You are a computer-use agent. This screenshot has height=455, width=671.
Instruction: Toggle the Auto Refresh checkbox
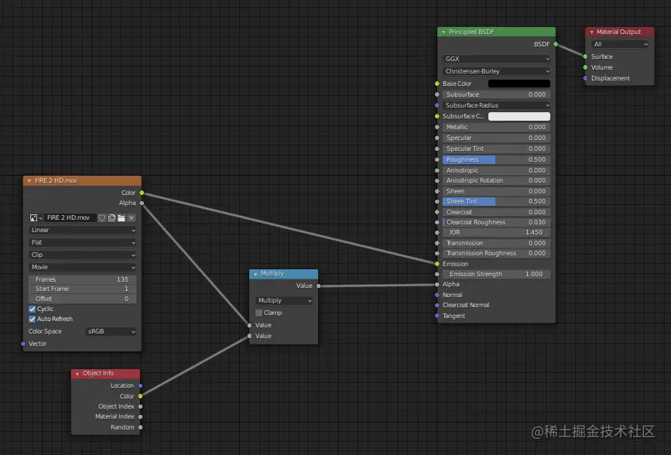[32, 320]
